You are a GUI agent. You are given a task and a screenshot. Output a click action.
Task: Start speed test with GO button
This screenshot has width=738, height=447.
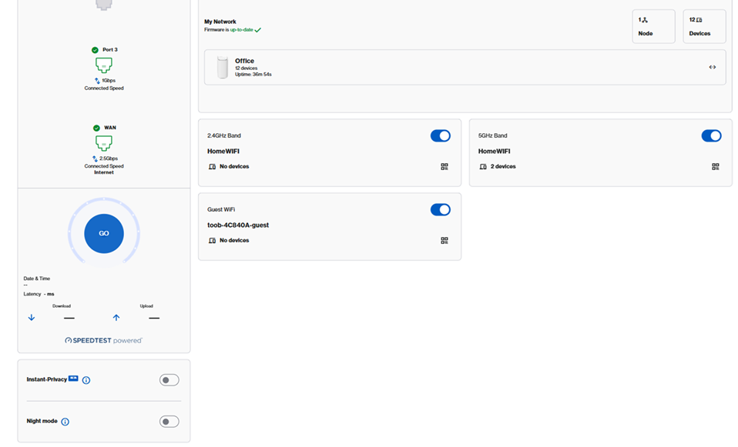pos(104,233)
